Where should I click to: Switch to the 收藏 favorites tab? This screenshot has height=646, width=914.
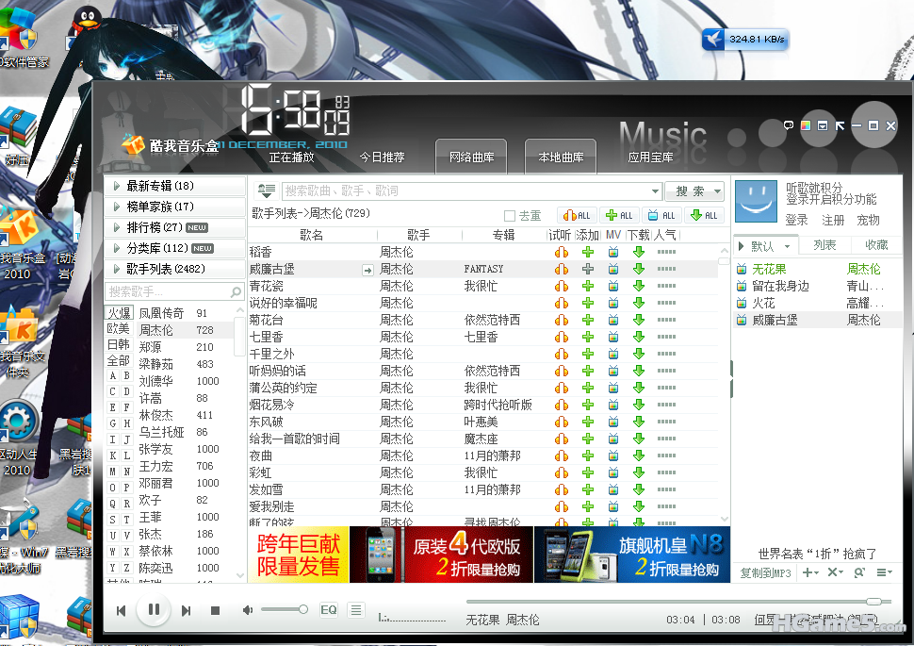(x=876, y=245)
